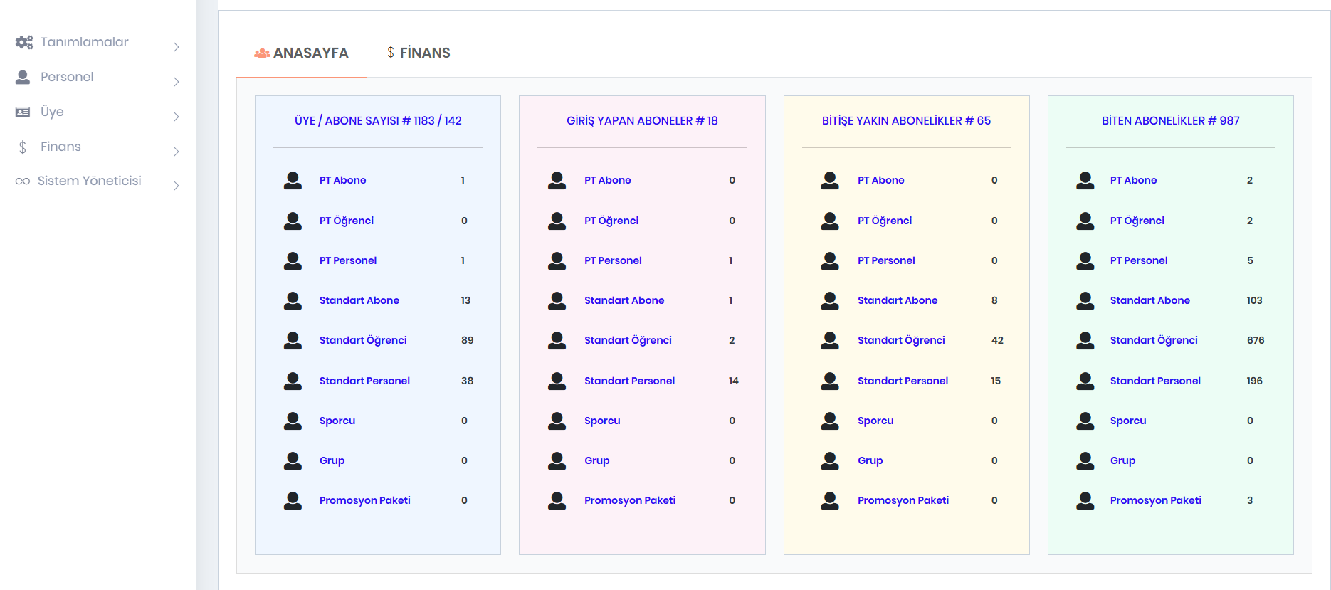Click the BİTEN ABONELİKLER # 987 heading
1331x590 pixels.
coord(1170,121)
